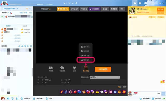Open the DNF游戏币 tab
This screenshot has width=166, height=101.
(75, 9)
